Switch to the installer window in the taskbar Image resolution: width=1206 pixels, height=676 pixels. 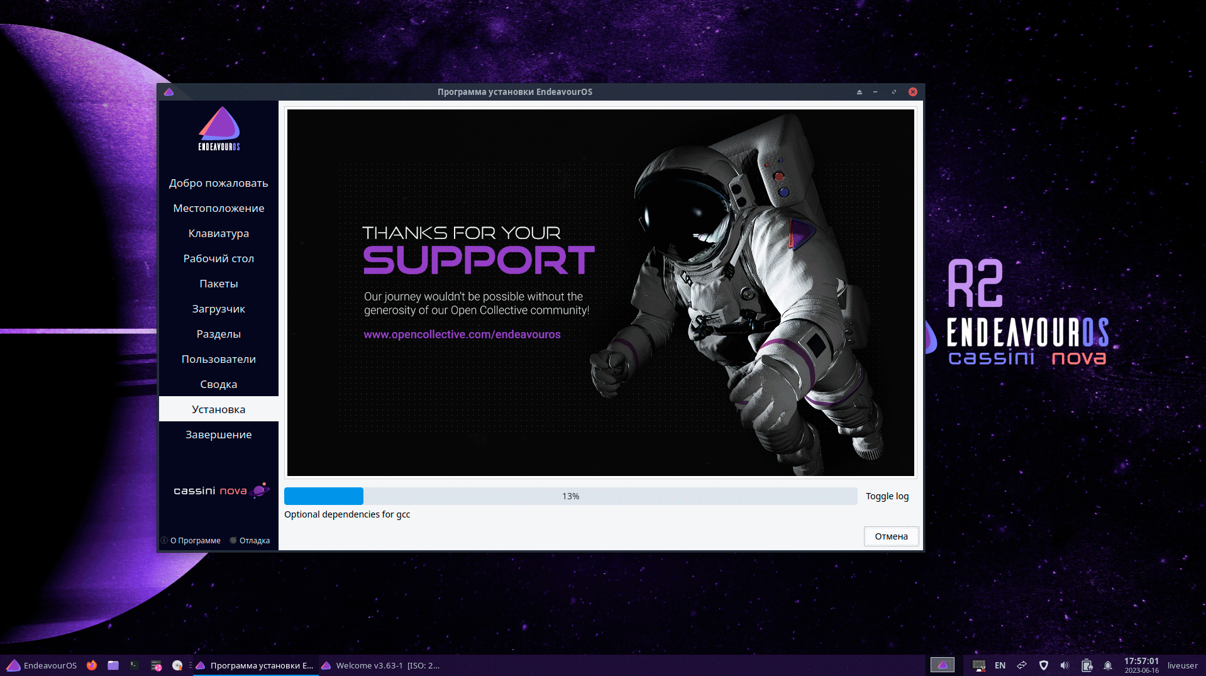tap(255, 665)
